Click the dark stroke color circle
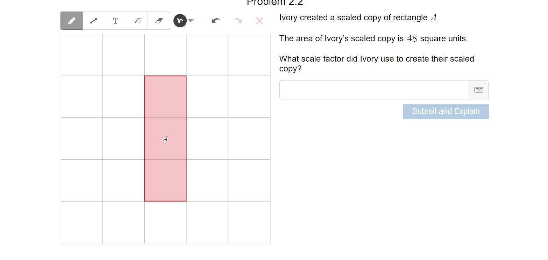Image resolution: width=548 pixels, height=260 pixels. pyautogui.click(x=180, y=21)
